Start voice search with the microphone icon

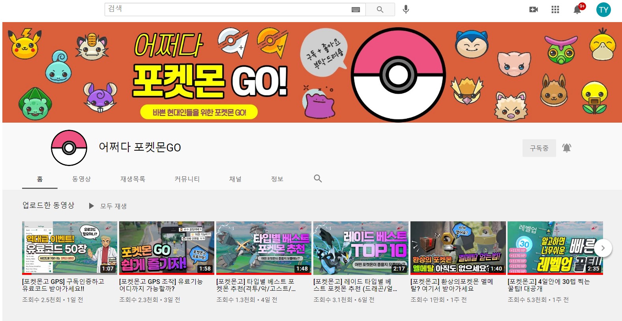[x=406, y=9]
